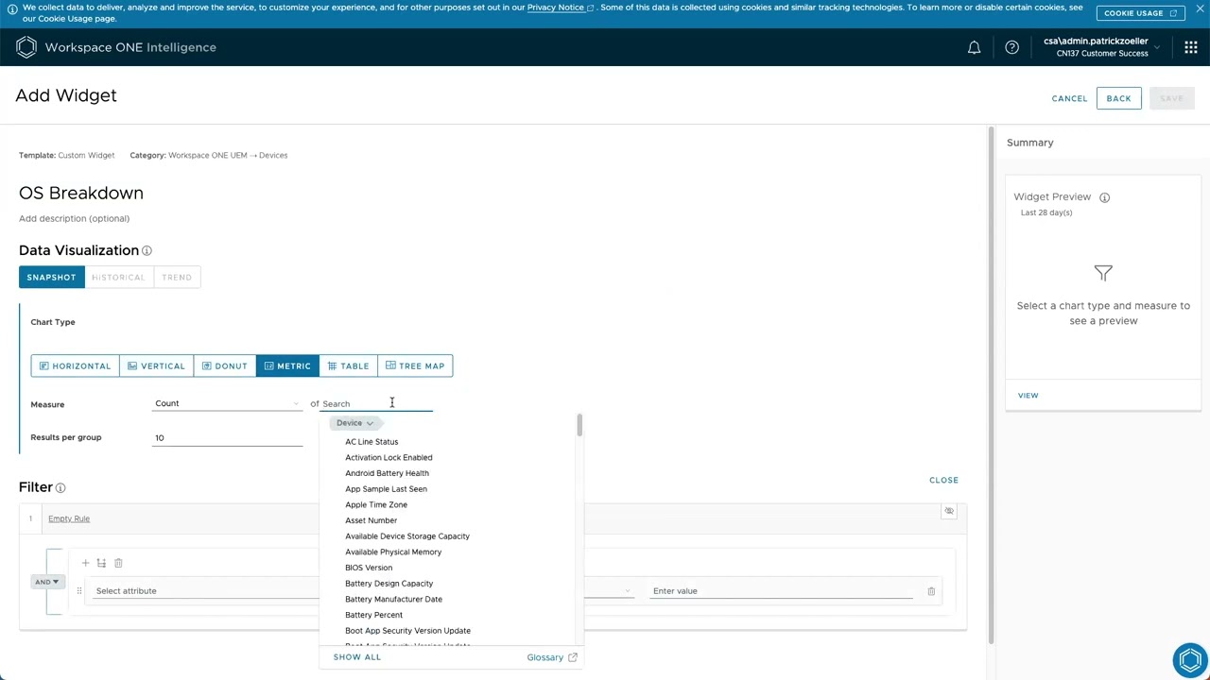Select the Historical visualization
This screenshot has height=680, width=1210.
point(118,277)
